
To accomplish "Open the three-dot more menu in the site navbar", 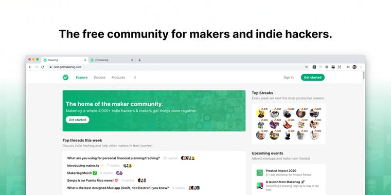I will (135, 77).
